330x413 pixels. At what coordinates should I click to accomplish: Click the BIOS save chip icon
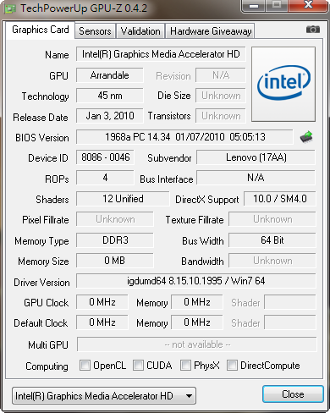click(x=306, y=137)
